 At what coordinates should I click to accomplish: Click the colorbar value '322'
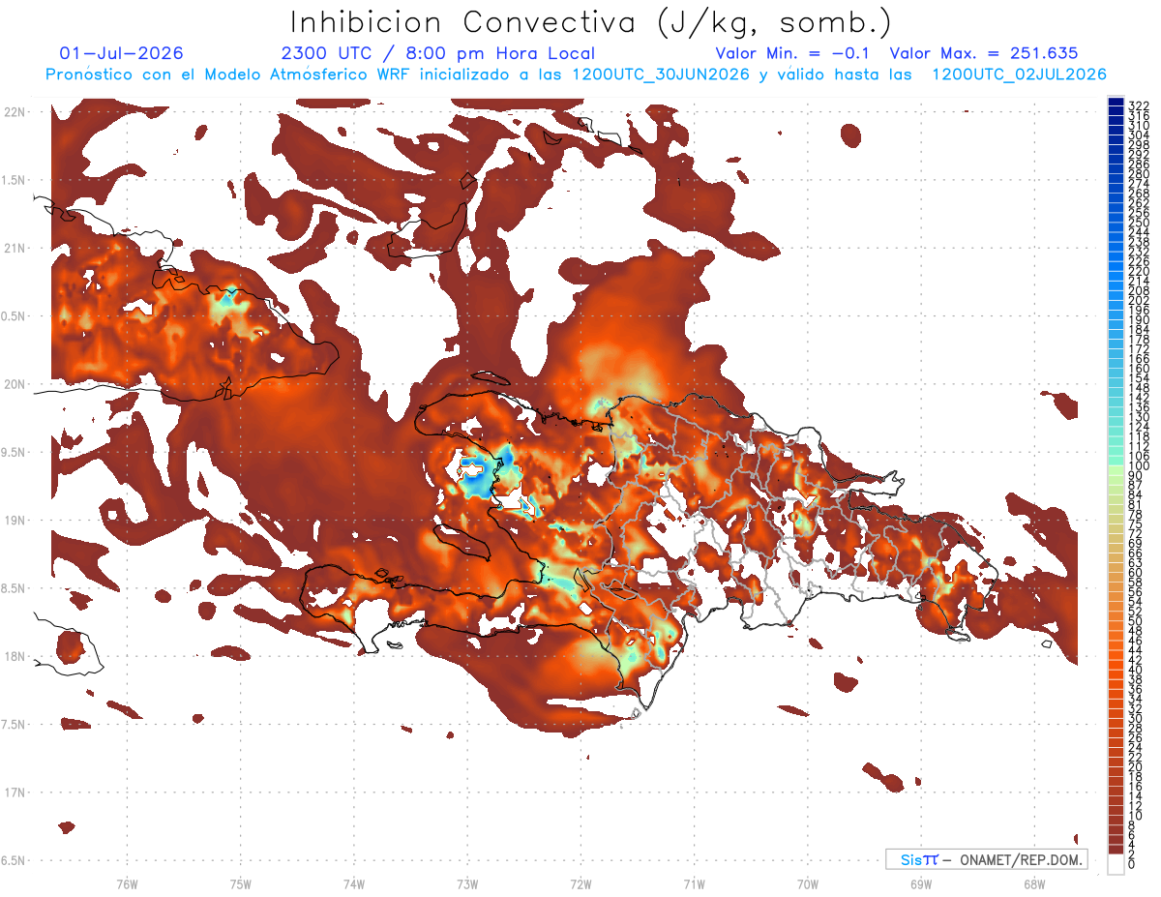(1139, 105)
